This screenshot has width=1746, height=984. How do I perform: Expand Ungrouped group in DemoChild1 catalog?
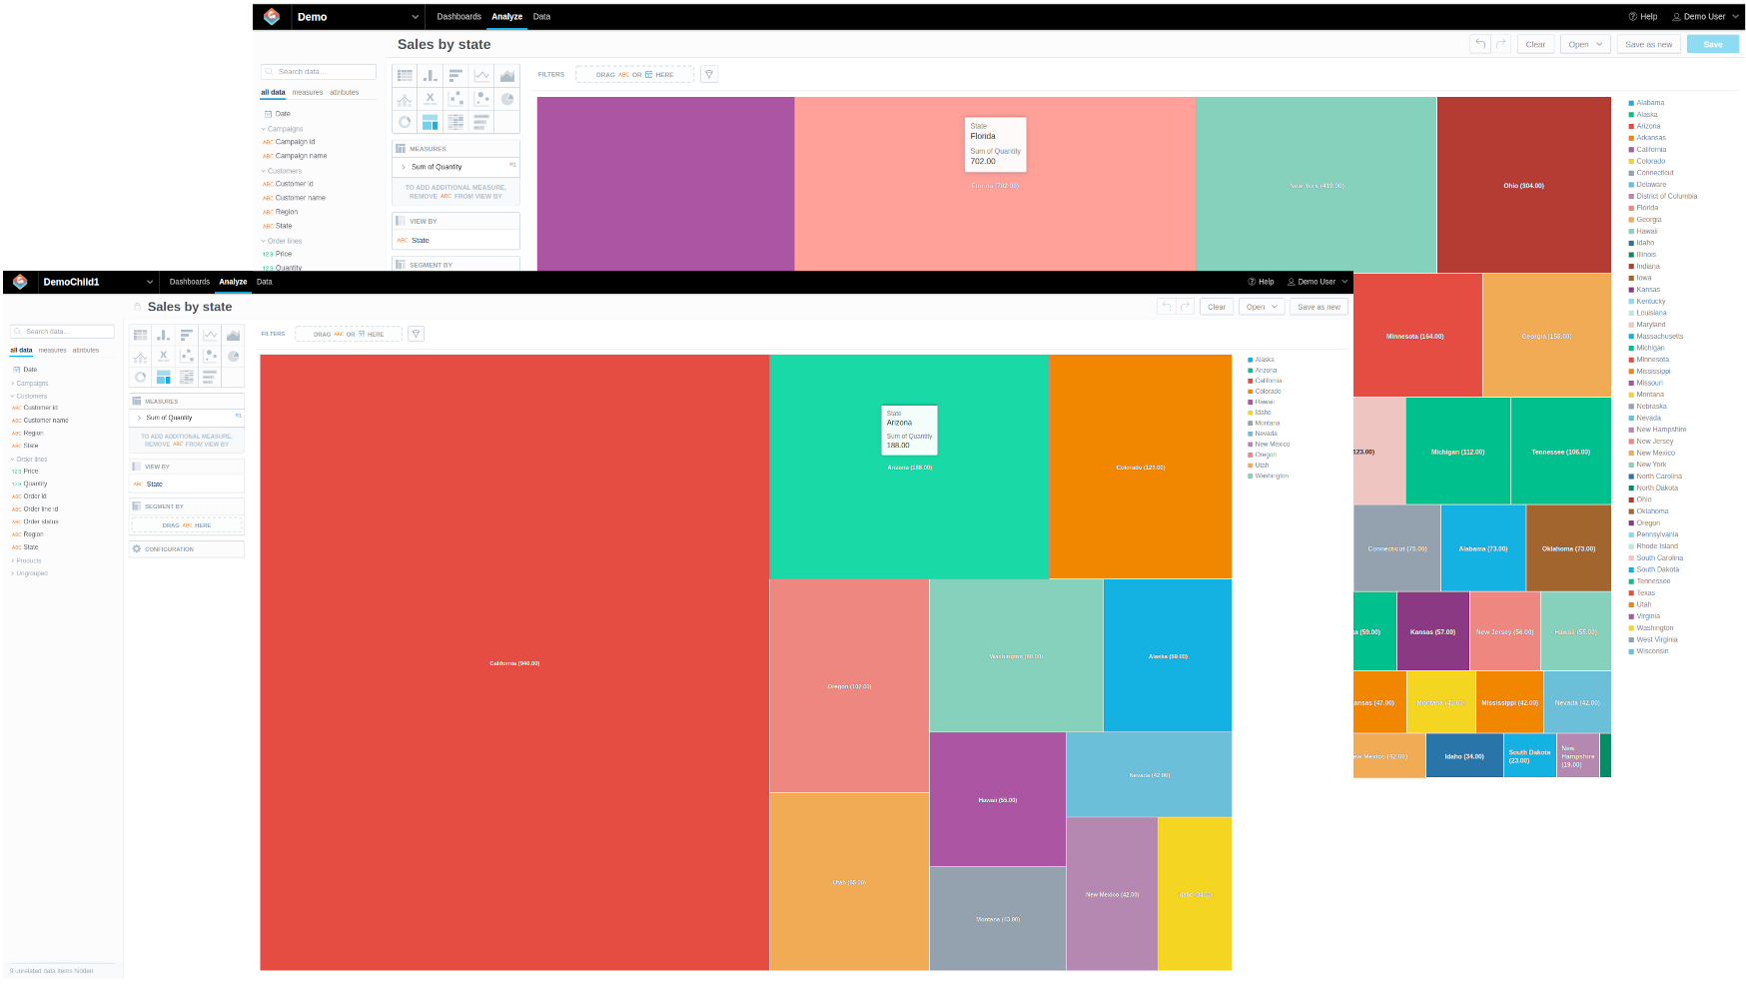[30, 573]
